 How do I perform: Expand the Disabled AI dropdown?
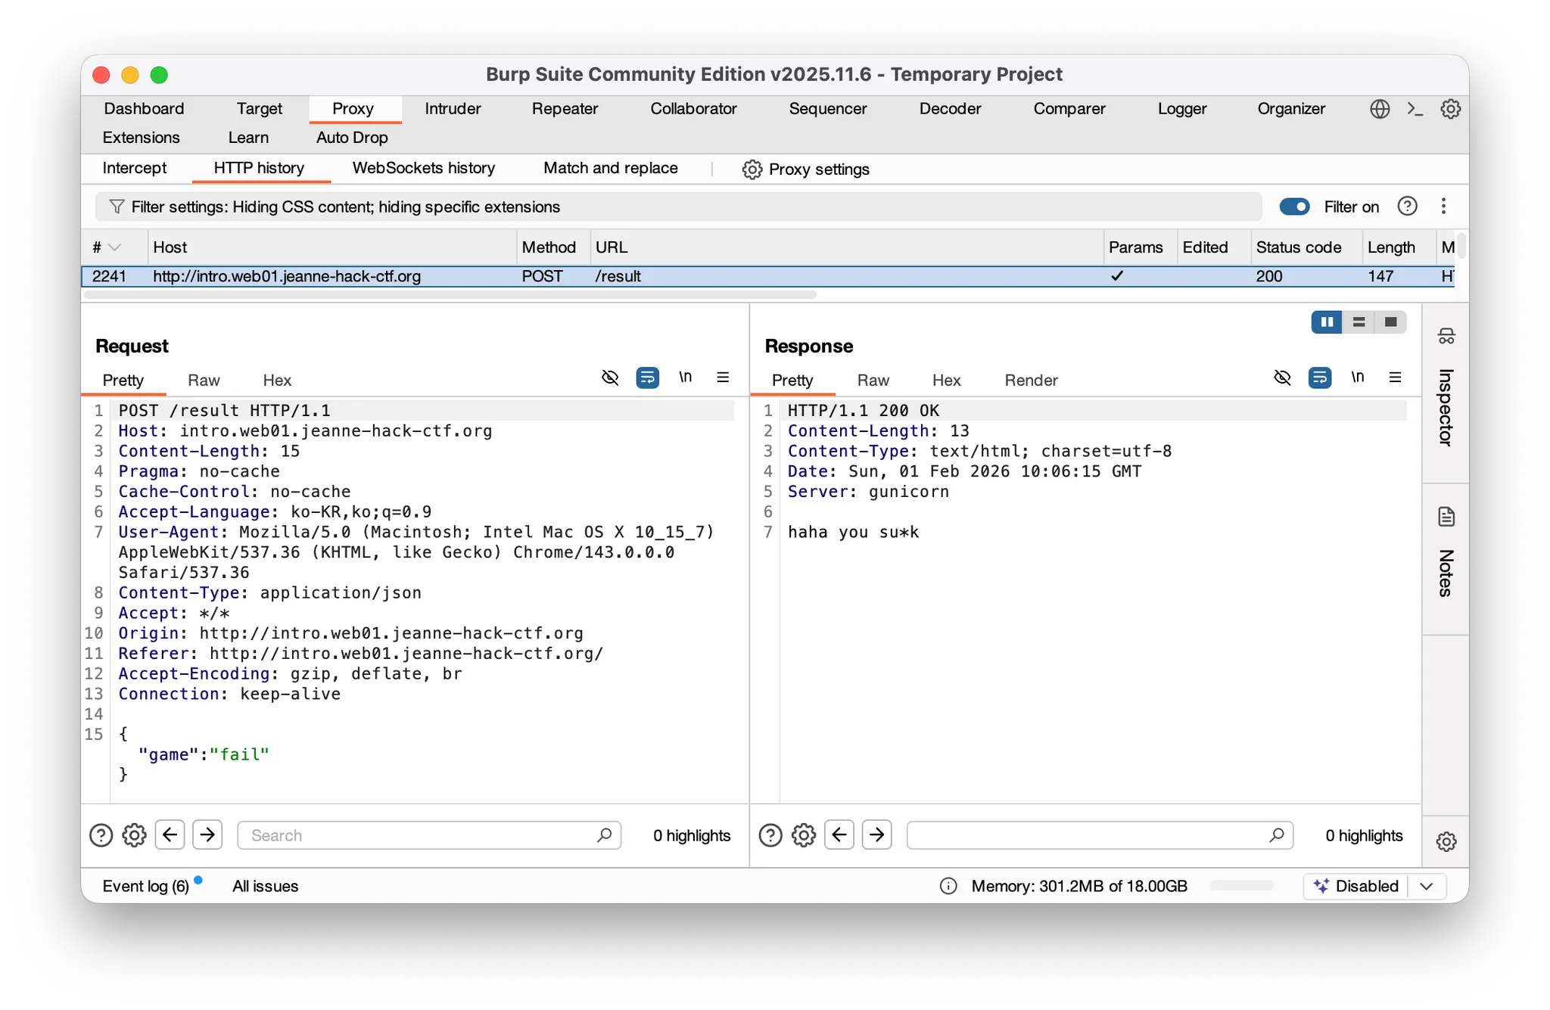pos(1427,886)
